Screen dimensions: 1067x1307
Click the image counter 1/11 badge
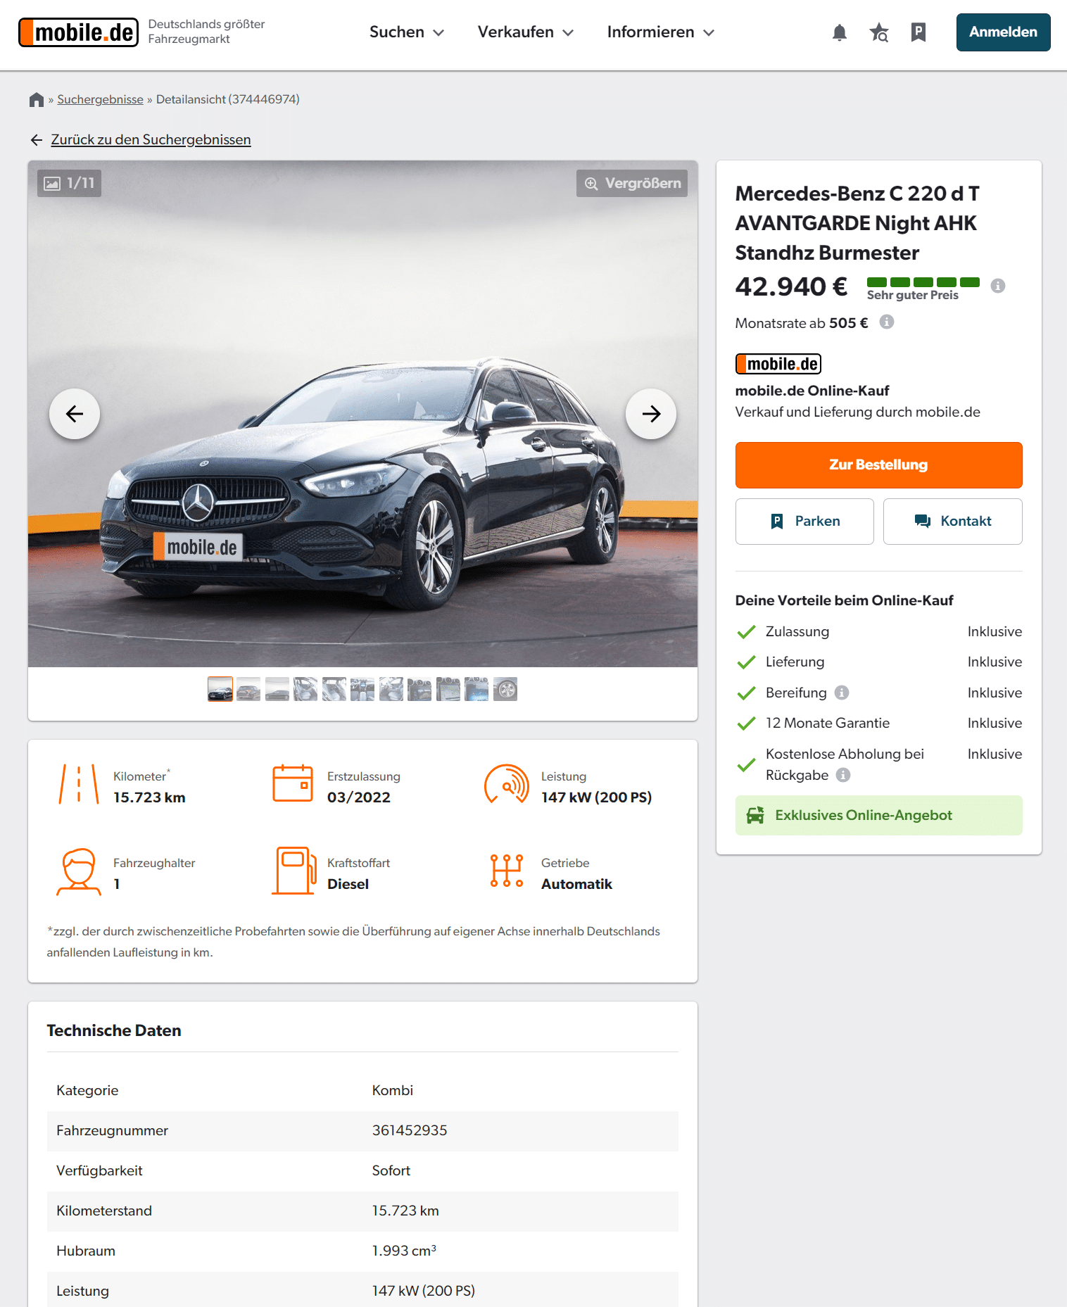tap(69, 183)
